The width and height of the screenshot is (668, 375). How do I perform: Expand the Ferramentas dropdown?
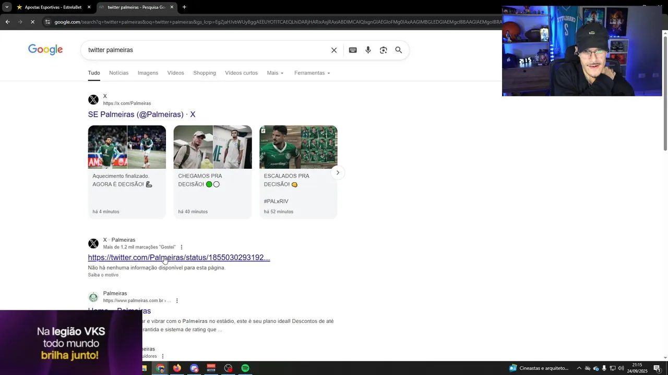(312, 73)
